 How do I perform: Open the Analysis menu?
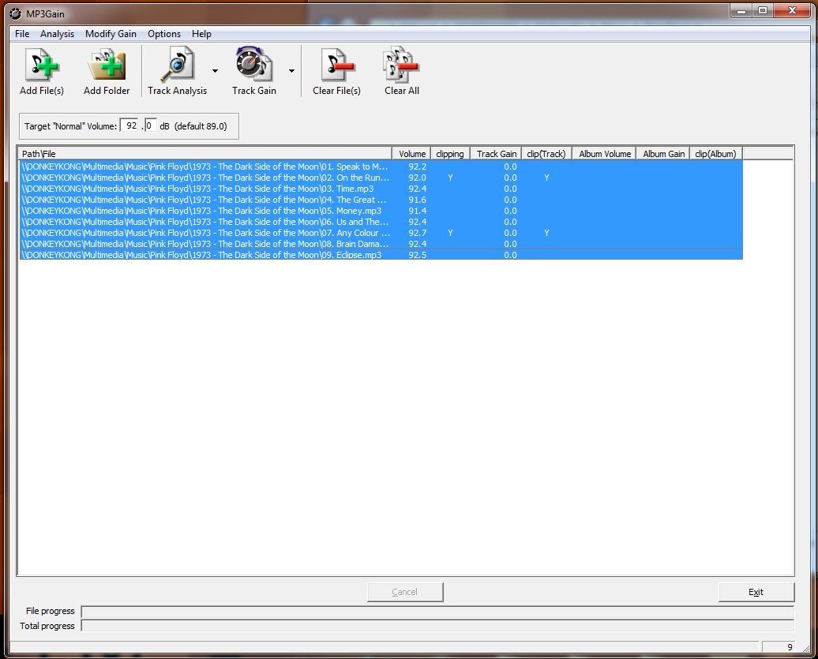coord(57,34)
